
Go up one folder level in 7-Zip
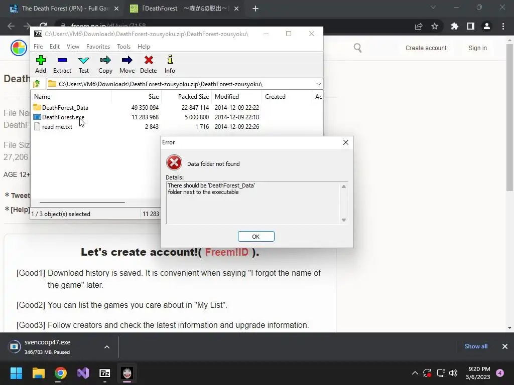point(37,84)
